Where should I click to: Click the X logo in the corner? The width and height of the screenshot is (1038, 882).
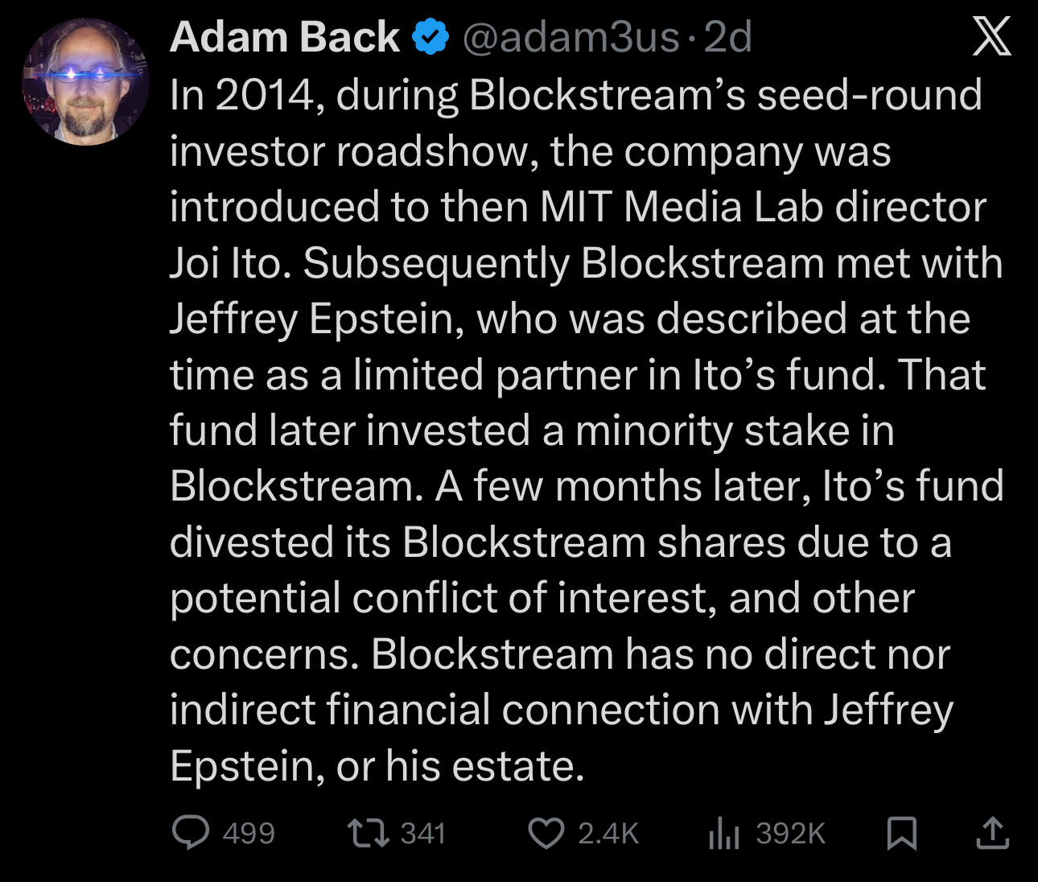coord(991,37)
